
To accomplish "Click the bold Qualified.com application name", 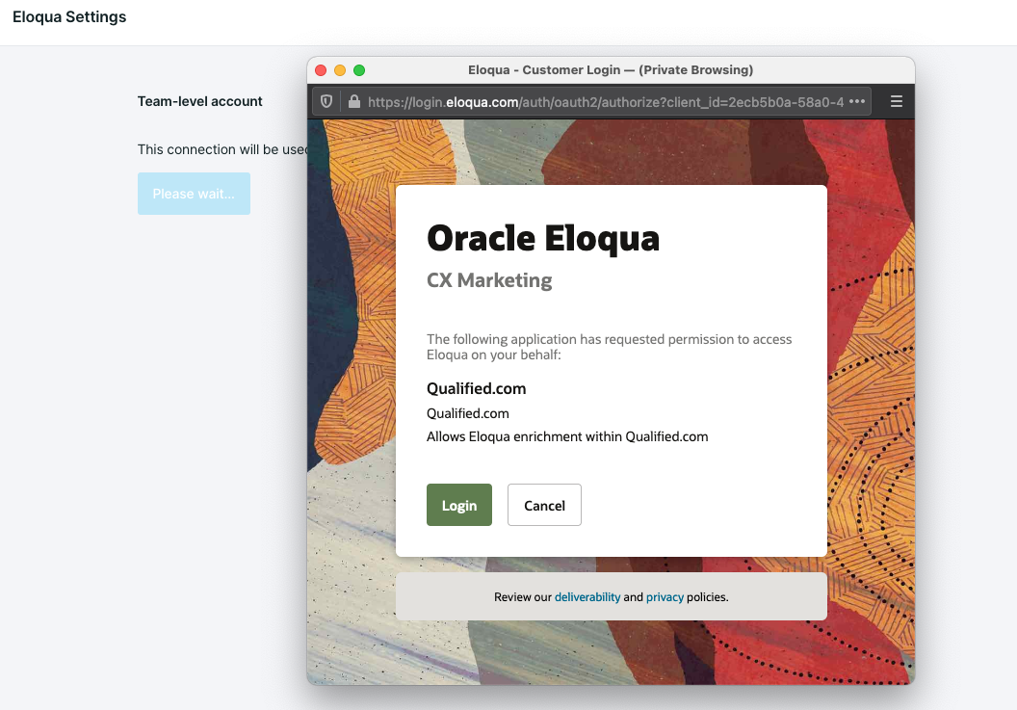I will pos(476,389).
